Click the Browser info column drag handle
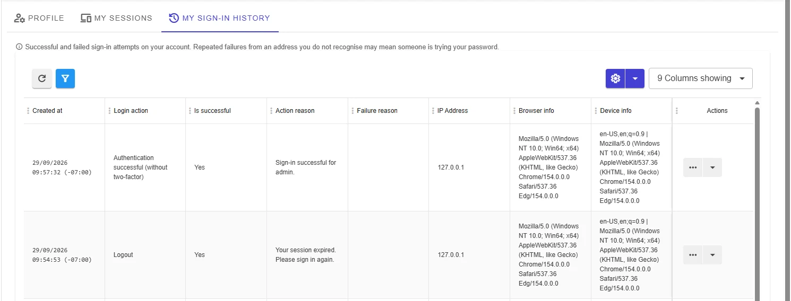Screen dimensions: 791x301 [x=514, y=111]
